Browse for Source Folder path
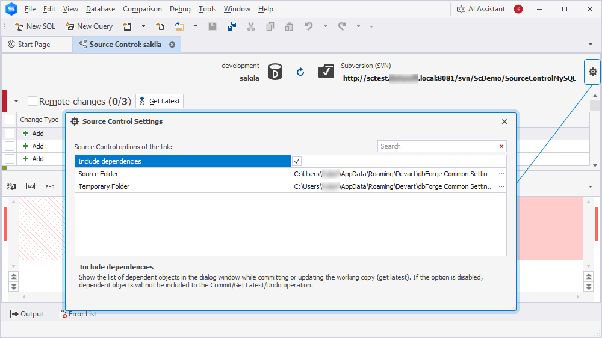Screen dimensions: 602x338 tap(501, 174)
